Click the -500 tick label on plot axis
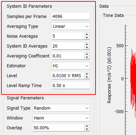136x135 pixels. (x=119, y=111)
